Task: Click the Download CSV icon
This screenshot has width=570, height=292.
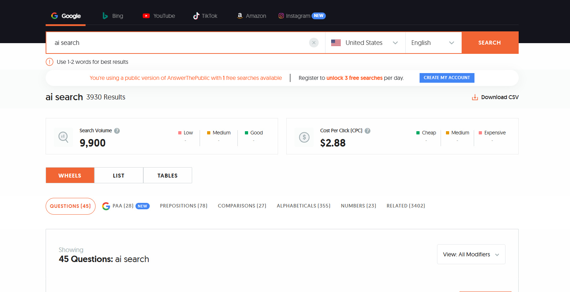Action: tap(475, 97)
